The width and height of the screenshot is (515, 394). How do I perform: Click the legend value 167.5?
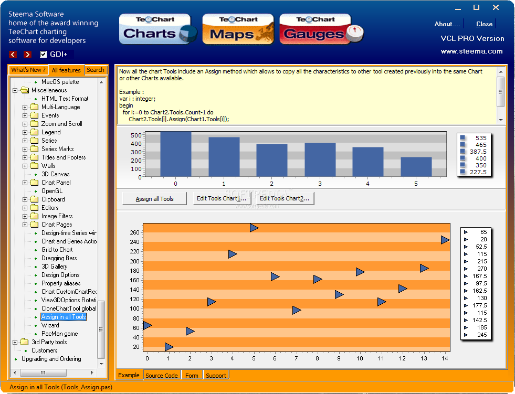click(x=479, y=276)
